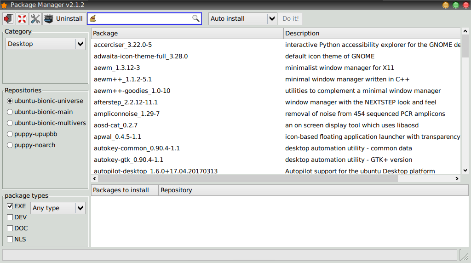Image resolution: width=471 pixels, height=263 pixels.
Task: Uncheck the EXE package type checkbox
Action: pyautogui.click(x=10, y=206)
